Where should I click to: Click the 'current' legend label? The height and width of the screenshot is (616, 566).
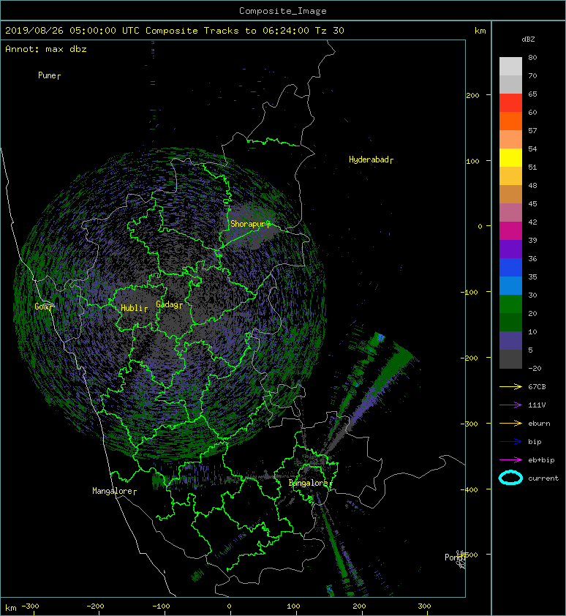pyautogui.click(x=543, y=478)
